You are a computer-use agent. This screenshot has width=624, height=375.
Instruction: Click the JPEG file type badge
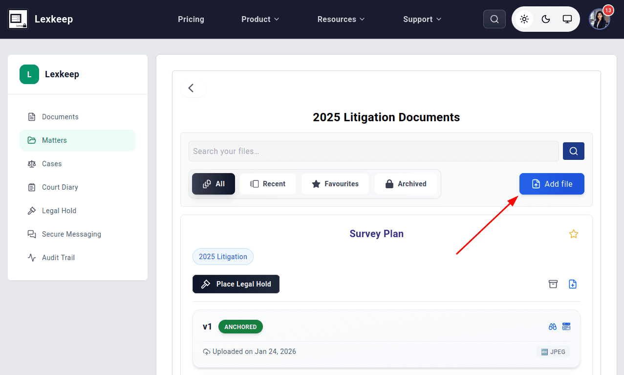(x=553, y=352)
